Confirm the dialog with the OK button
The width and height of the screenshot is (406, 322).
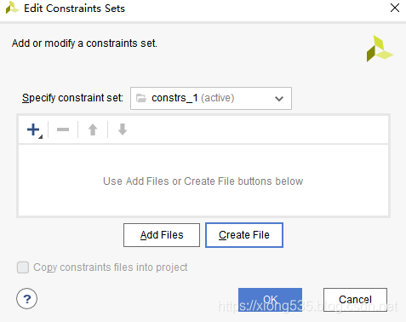pyautogui.click(x=270, y=300)
